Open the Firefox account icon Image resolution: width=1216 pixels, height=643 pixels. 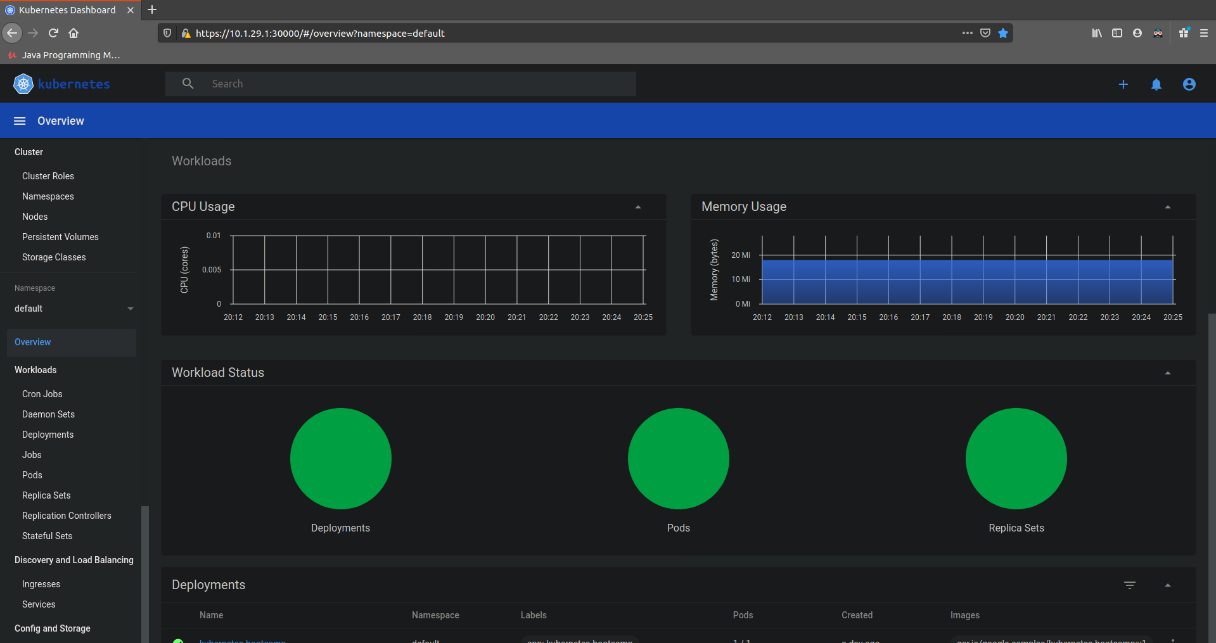[x=1137, y=33]
